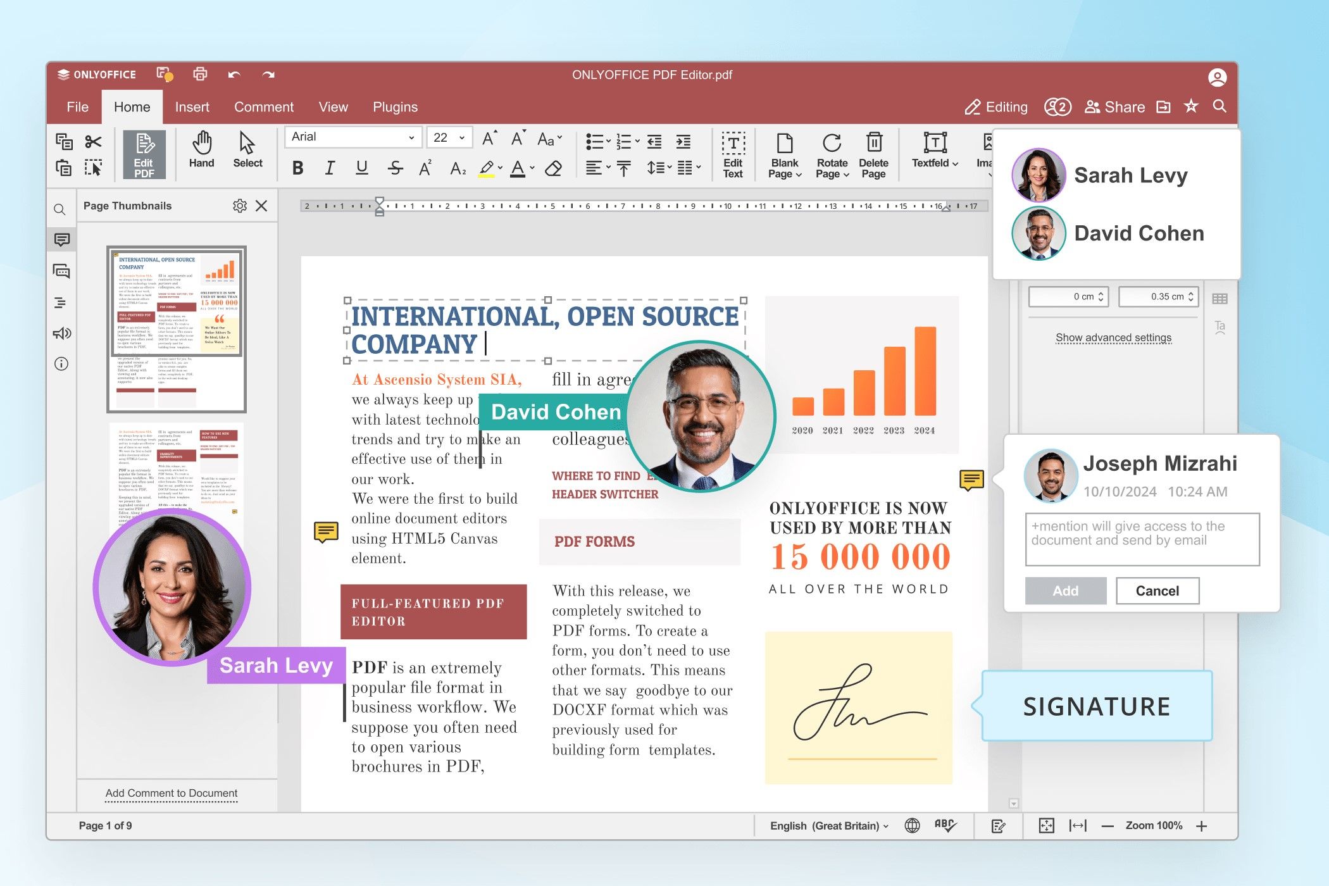Cut selection with the scissors icon

pos(93,142)
